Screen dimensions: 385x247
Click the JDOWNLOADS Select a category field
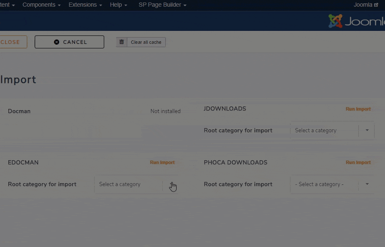(323, 131)
